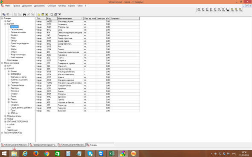Select the Гастрономия folder in tree

click(17, 29)
